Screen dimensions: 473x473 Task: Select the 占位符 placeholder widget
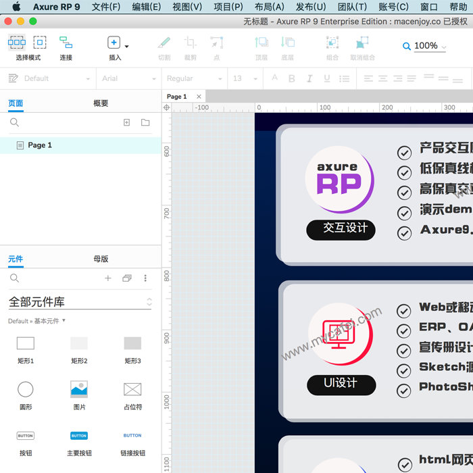point(132,396)
